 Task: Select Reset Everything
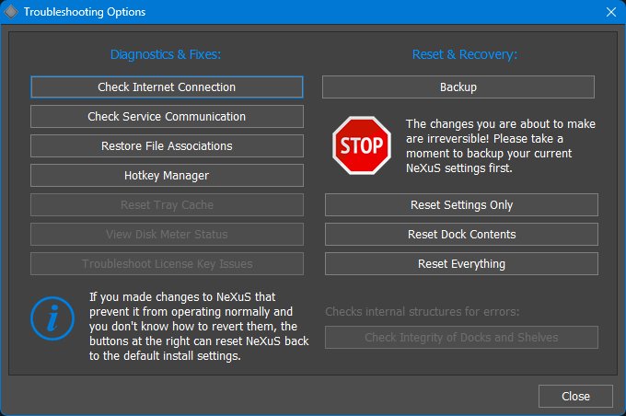coord(461,264)
